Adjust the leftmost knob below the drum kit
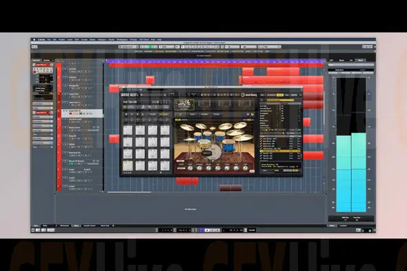The width and height of the screenshot is (407, 271). pyautogui.click(x=190, y=168)
